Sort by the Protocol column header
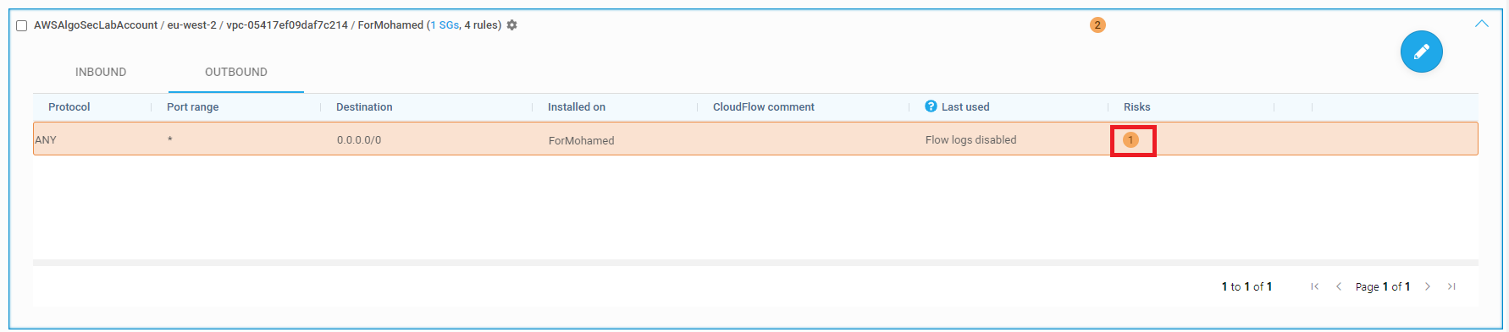The width and height of the screenshot is (1509, 332). click(69, 107)
